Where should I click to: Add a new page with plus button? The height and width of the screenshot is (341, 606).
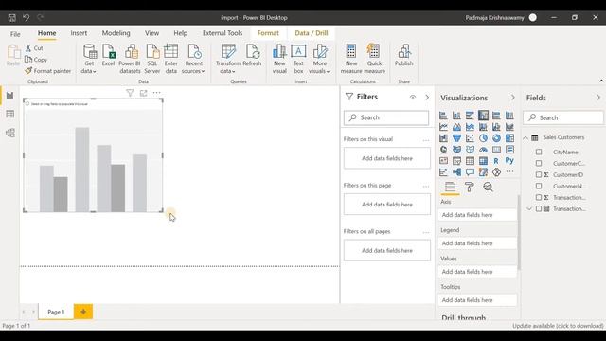click(83, 312)
